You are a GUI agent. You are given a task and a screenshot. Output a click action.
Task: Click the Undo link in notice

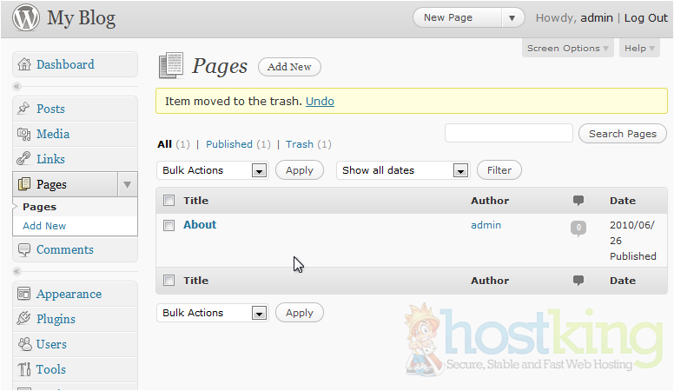point(320,101)
